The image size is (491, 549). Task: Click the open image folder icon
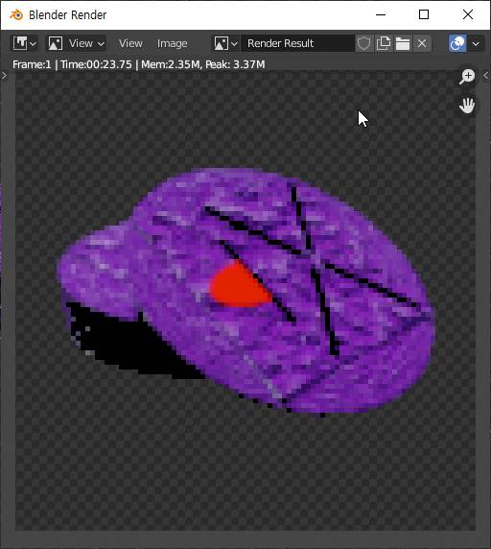pyautogui.click(x=403, y=43)
